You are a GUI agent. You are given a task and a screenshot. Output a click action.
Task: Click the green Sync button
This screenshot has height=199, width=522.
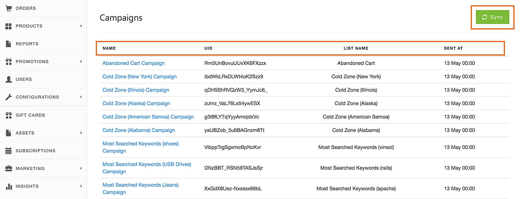point(492,17)
